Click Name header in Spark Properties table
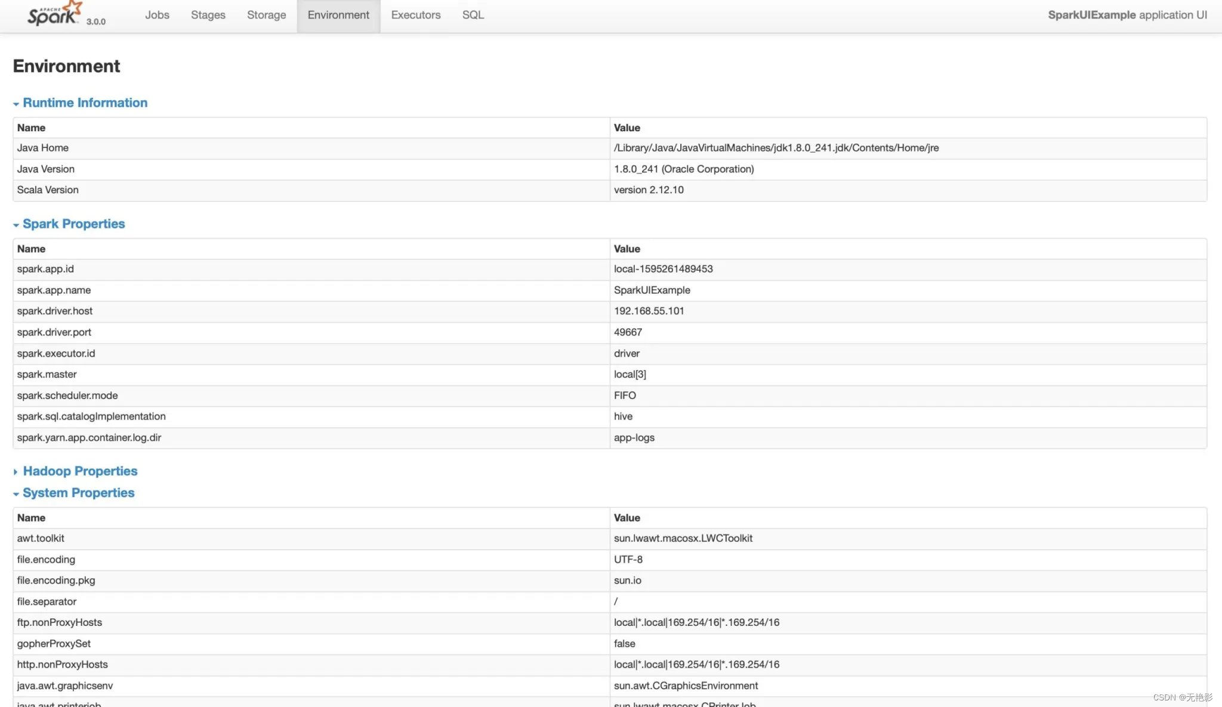 pyautogui.click(x=31, y=249)
